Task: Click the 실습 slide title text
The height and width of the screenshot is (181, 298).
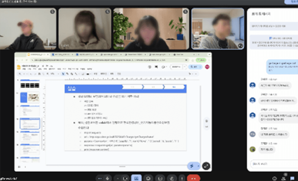Action: [x=72, y=88]
